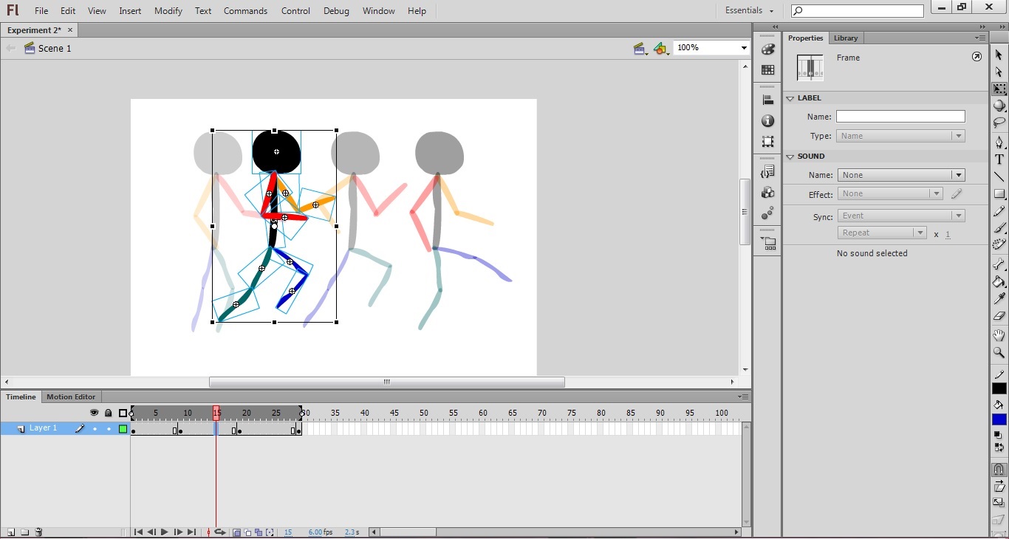
Task: Open the Modify menu
Action: click(x=168, y=11)
